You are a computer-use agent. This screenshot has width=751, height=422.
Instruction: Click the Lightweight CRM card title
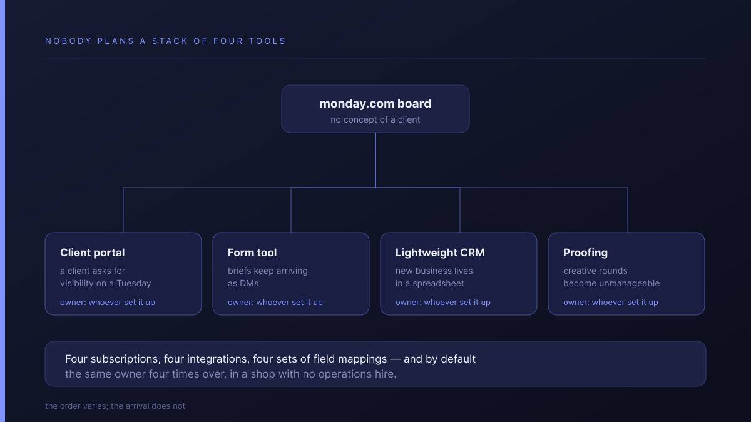[x=440, y=253]
